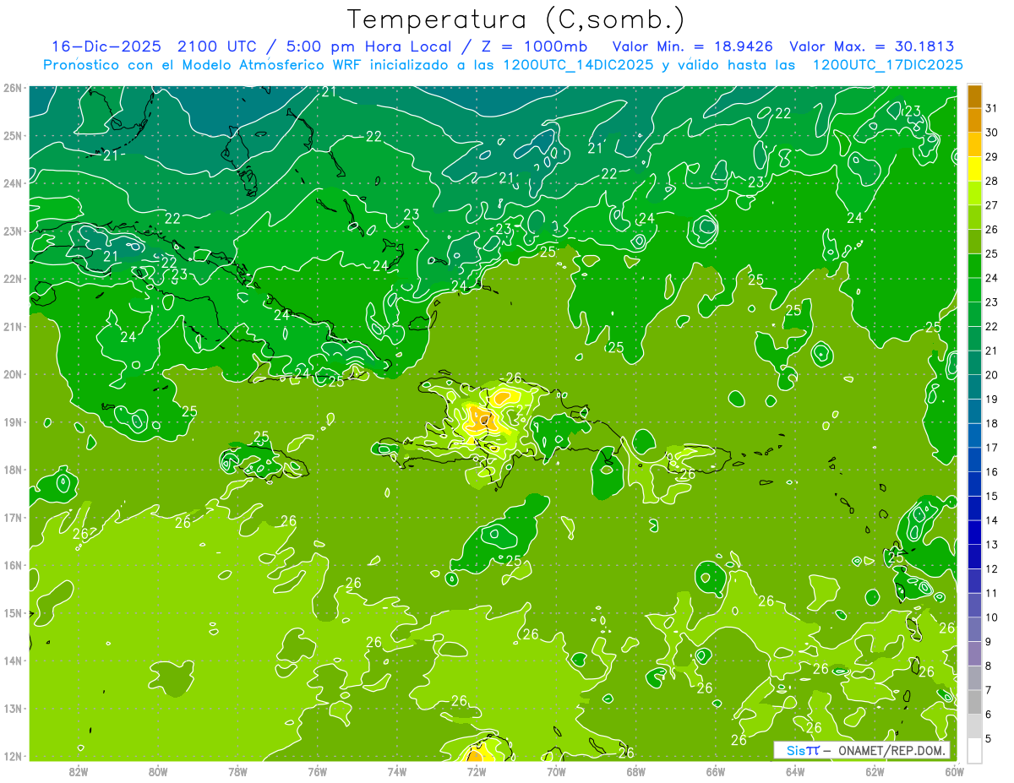Click the "8" label on the color scale
This screenshot has height=783, width=1014.
click(x=989, y=666)
